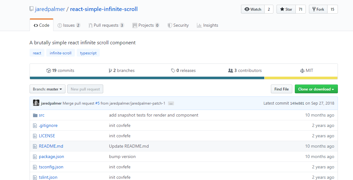Fork the repository
Screen dimensions: 353x180
318,9
